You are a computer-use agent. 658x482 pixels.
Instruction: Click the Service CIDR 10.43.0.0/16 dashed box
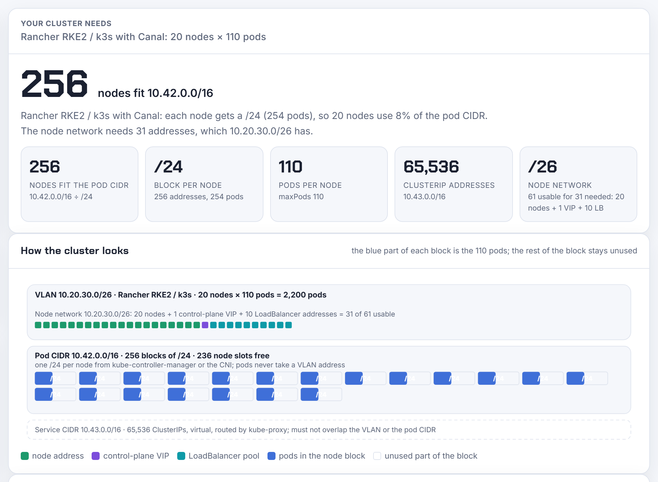(x=329, y=430)
